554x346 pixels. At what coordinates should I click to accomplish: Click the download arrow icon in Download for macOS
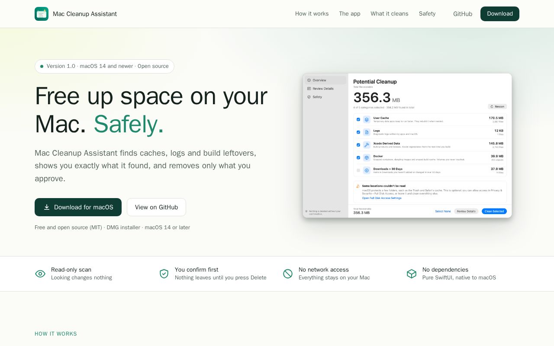point(47,207)
